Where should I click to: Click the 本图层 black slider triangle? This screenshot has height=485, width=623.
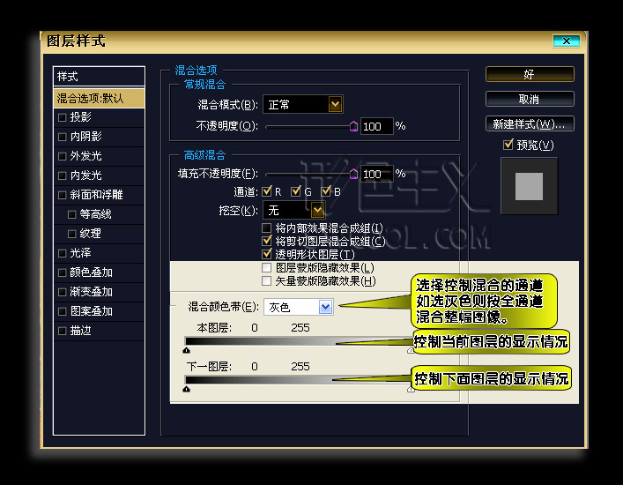coord(186,350)
